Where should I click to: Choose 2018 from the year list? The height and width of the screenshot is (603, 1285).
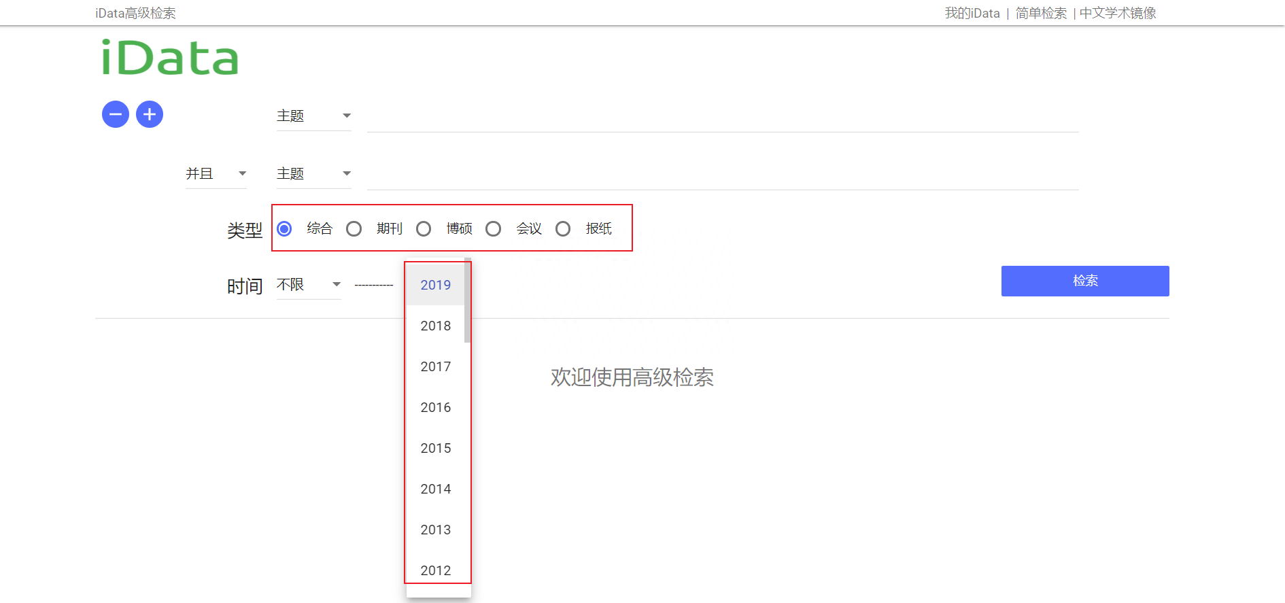435,326
